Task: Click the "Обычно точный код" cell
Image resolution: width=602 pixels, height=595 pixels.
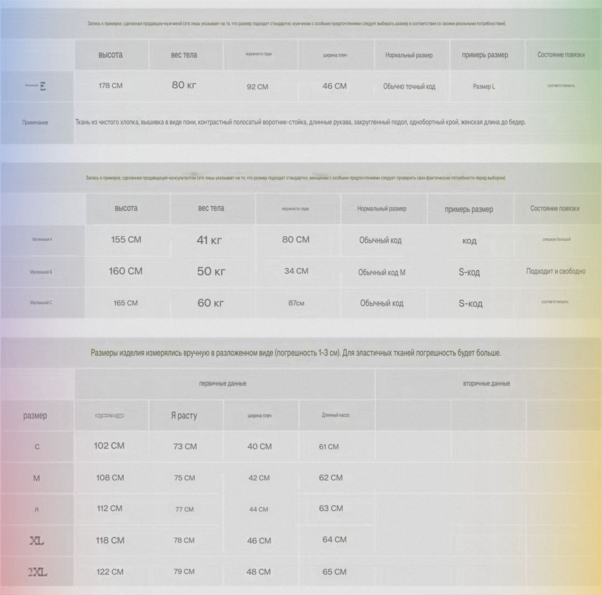Action: pos(409,86)
